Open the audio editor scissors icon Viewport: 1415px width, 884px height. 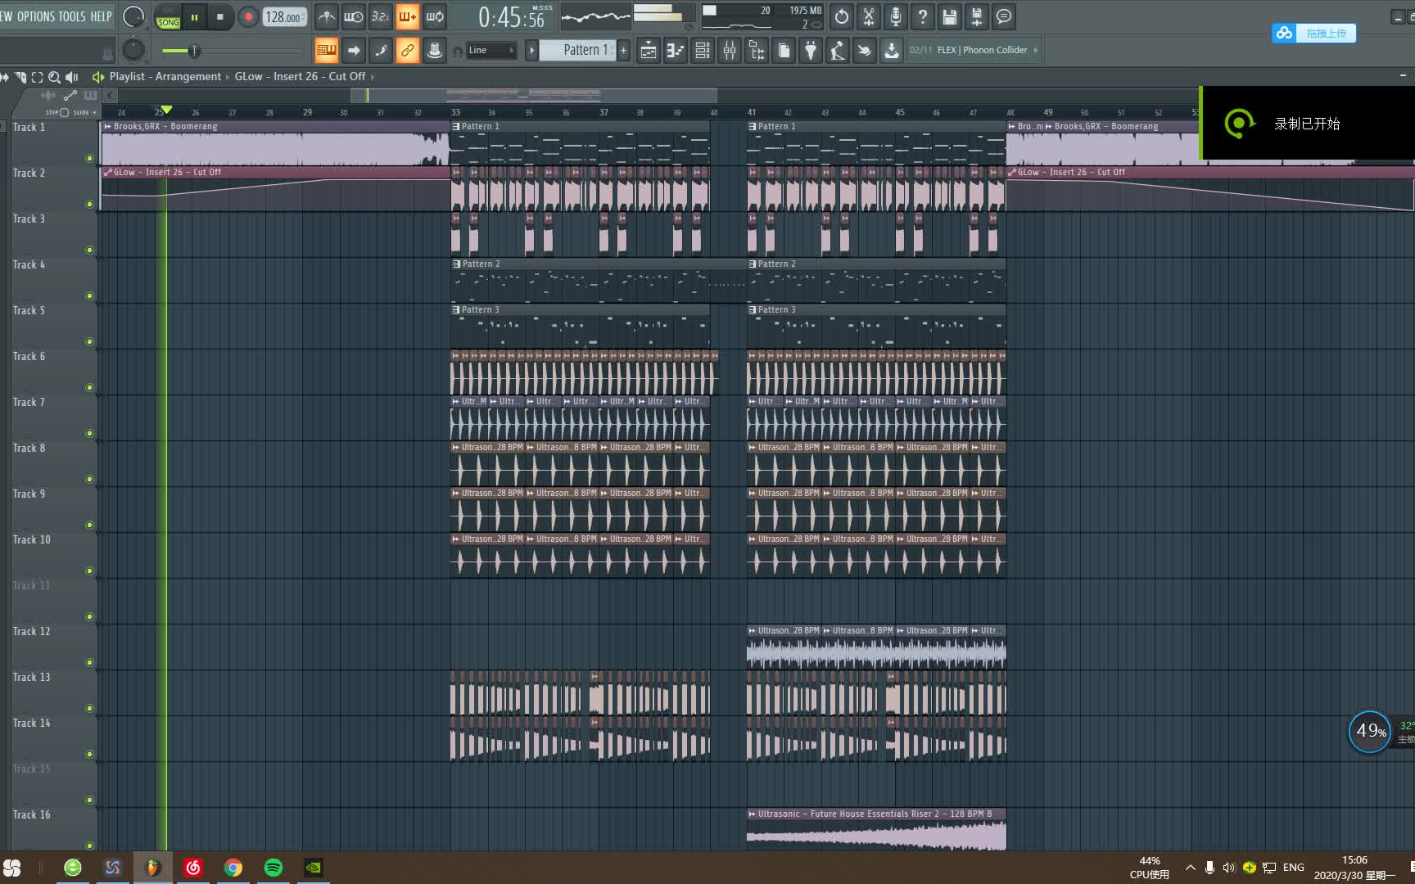coord(869,16)
